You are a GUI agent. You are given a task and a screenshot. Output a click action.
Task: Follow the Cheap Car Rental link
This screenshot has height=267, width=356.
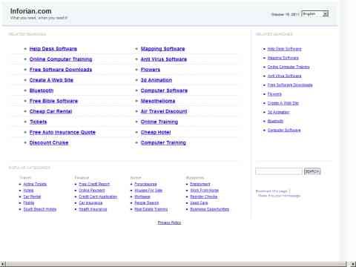(50, 111)
